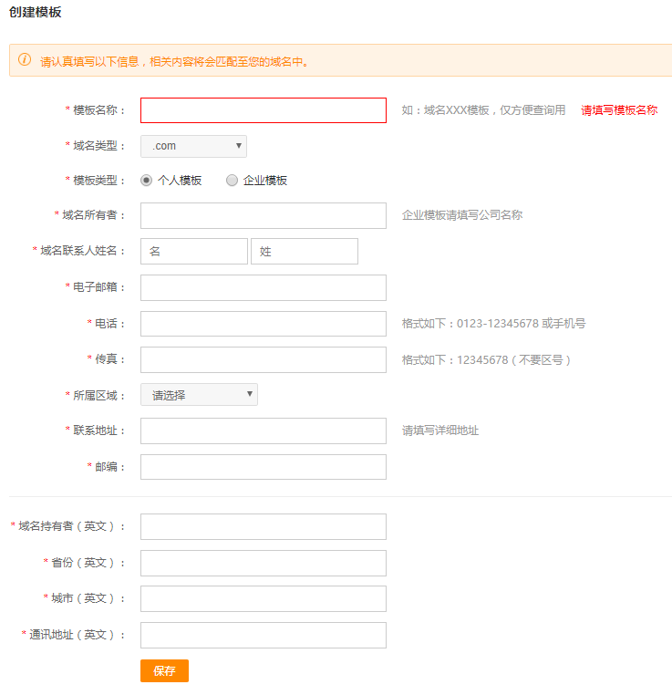
Task: Click the info icon in the orange notice
Action: pos(25,60)
